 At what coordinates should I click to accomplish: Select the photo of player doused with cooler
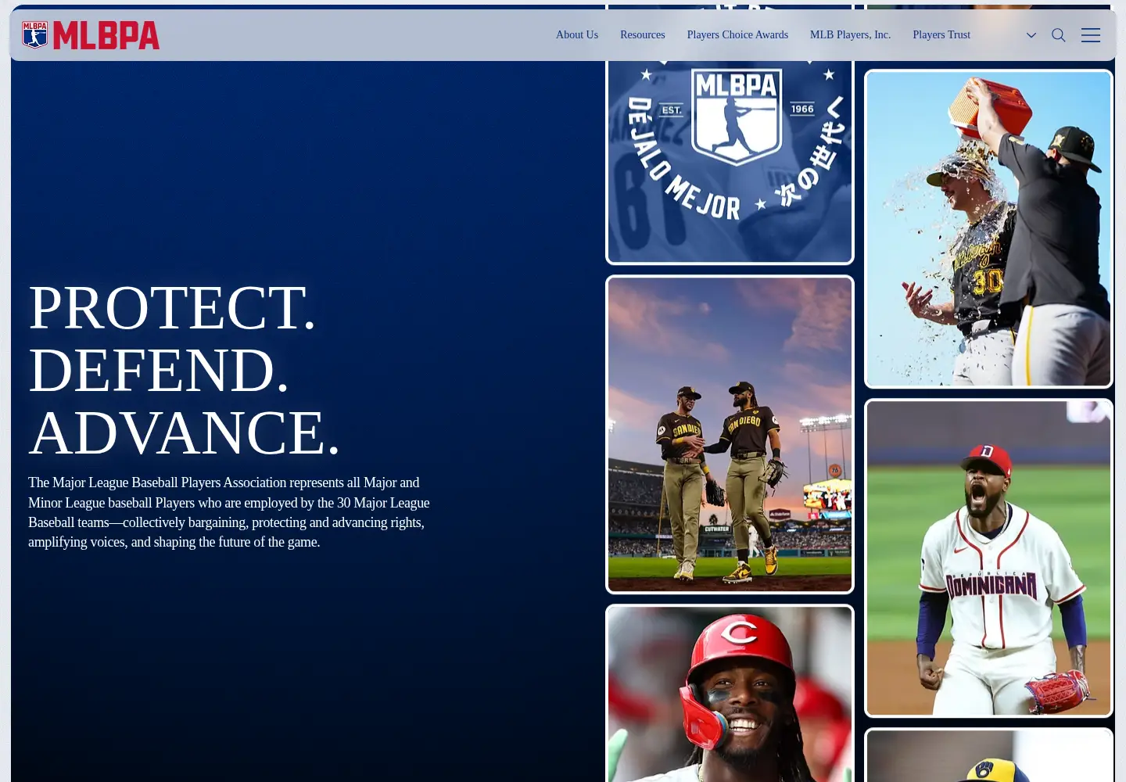[988, 228]
